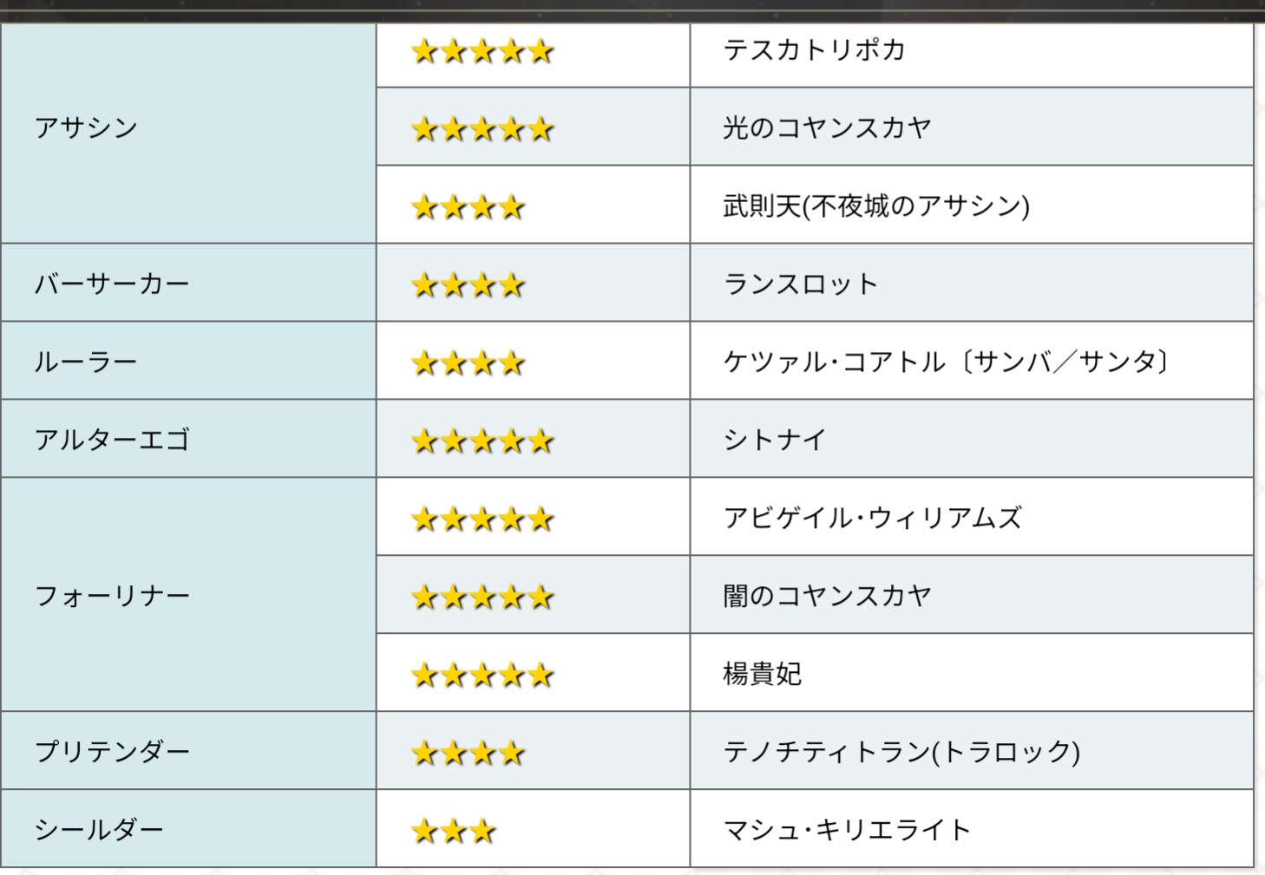Click the star rating for 楊貴妃

click(482, 675)
